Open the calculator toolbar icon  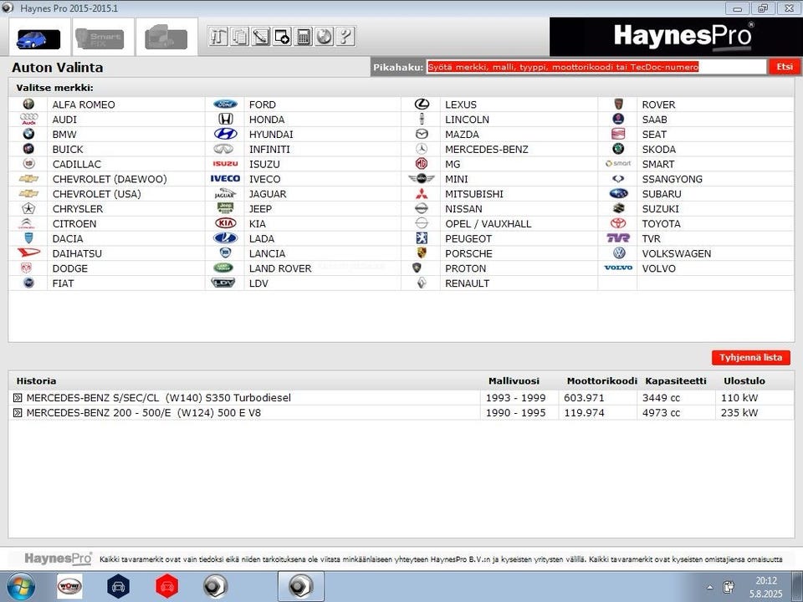pos(303,36)
